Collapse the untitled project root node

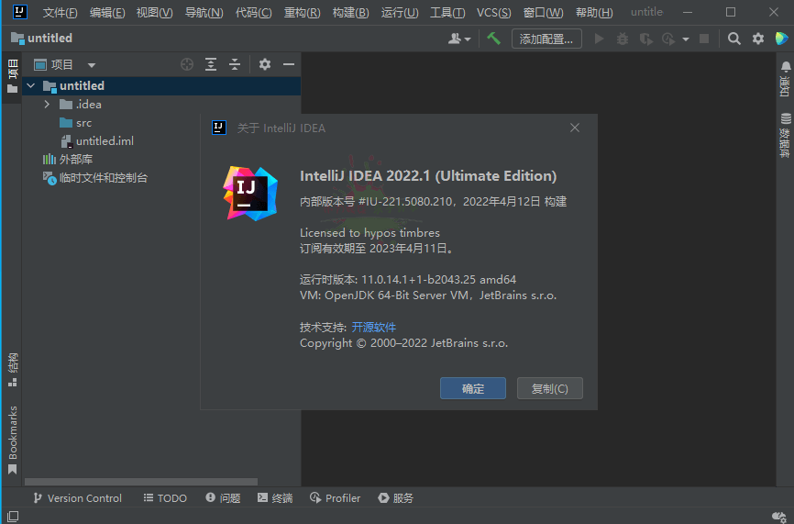point(30,86)
